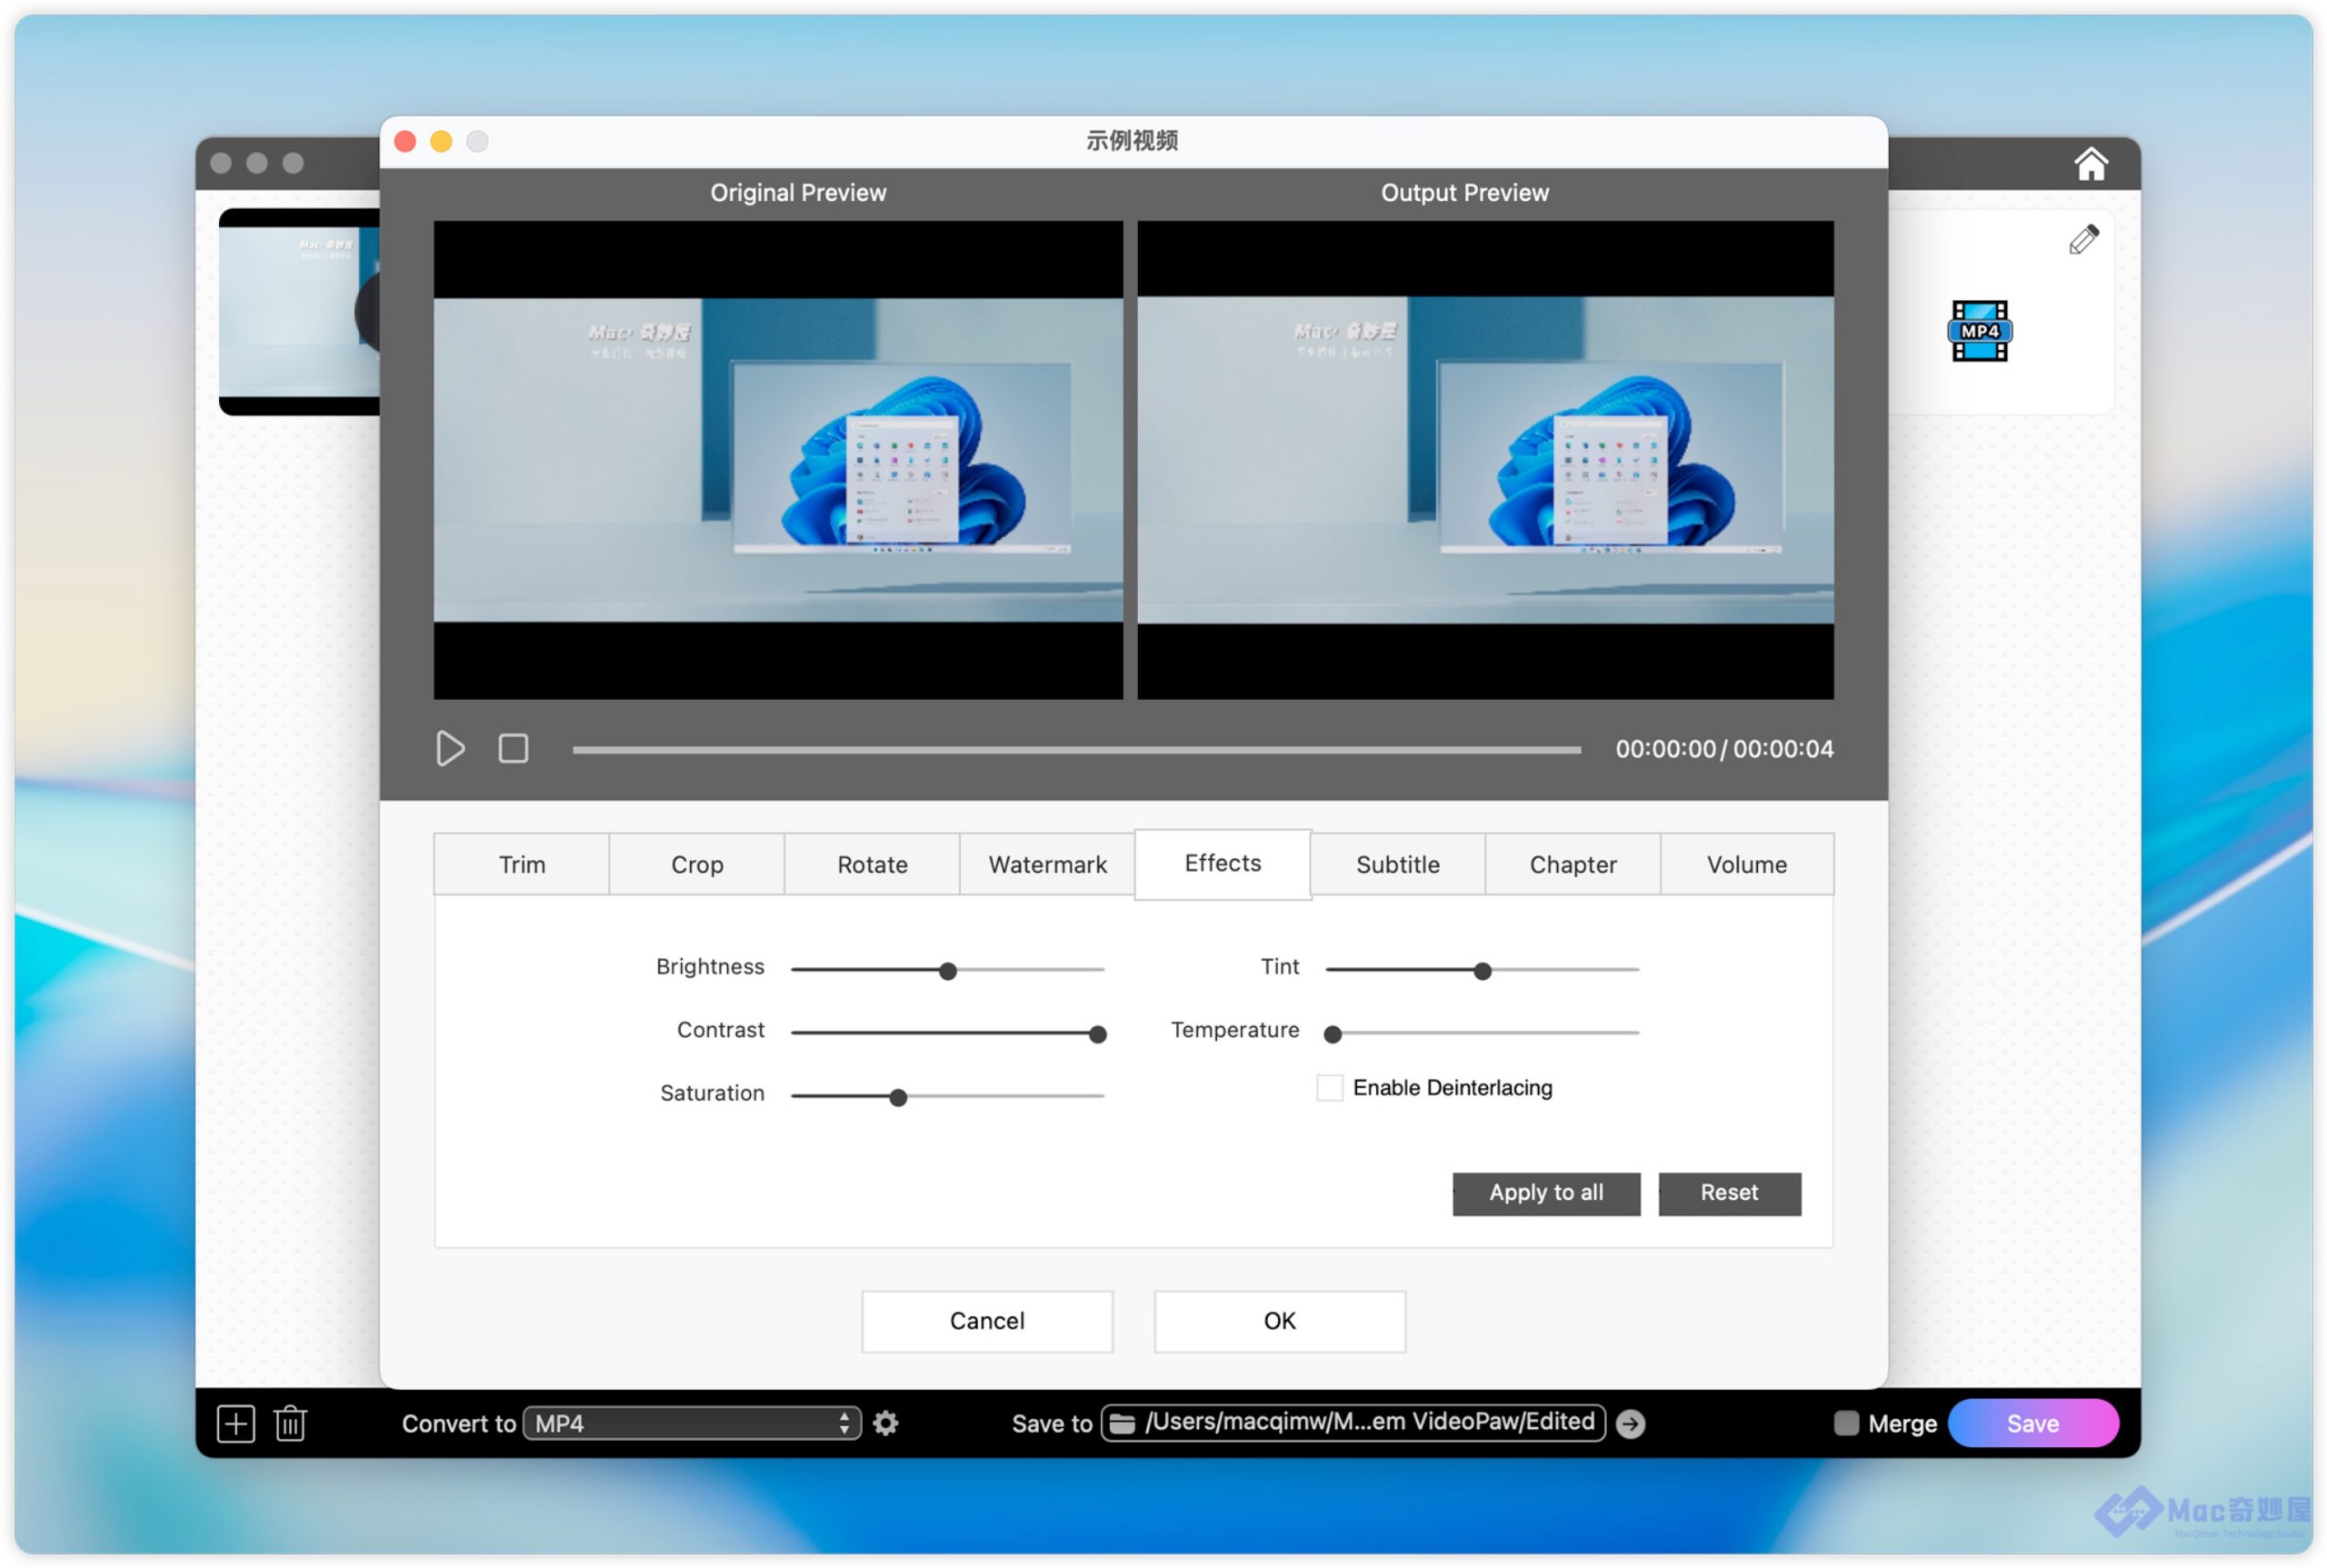Image resolution: width=2327 pixels, height=1568 pixels.
Task: Click the add file plus icon
Action: [x=236, y=1423]
